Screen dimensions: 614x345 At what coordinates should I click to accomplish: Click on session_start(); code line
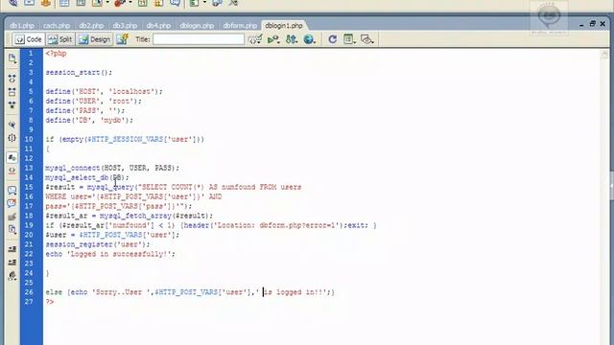pos(79,73)
